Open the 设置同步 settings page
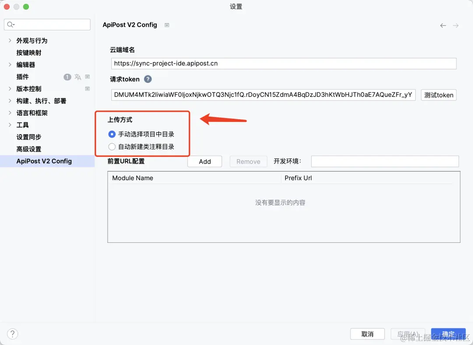 pos(29,137)
